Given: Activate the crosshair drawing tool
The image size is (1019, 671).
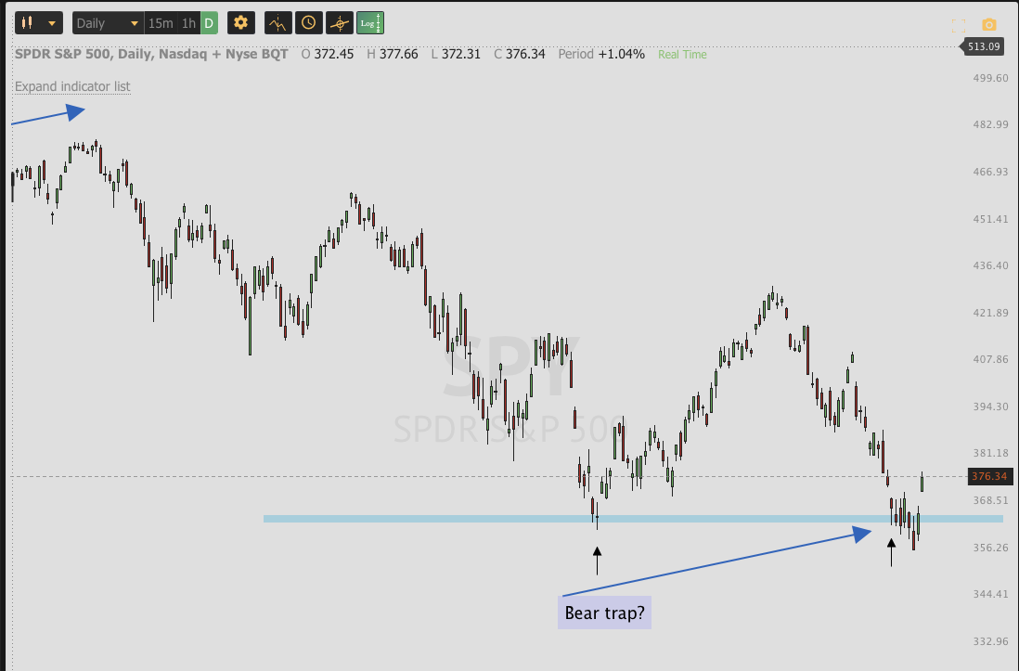Looking at the screenshot, I should coord(339,22).
